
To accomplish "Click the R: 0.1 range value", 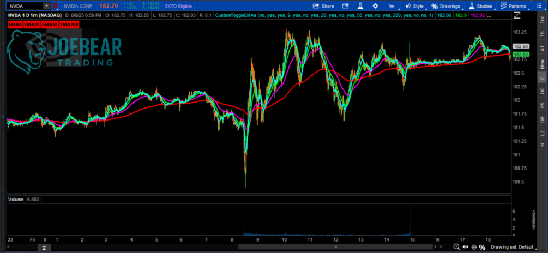I will 205,15.
